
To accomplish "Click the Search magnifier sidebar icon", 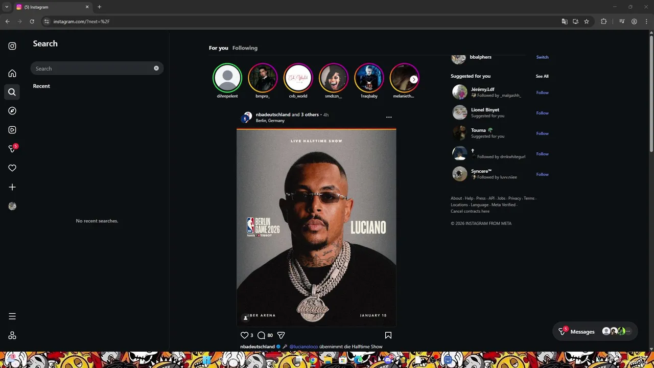I will point(12,92).
